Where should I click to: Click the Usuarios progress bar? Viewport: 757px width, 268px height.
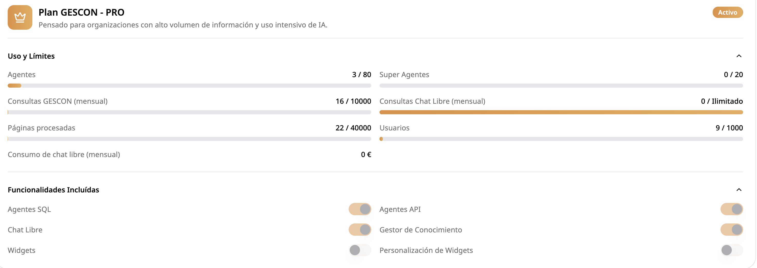pyautogui.click(x=561, y=139)
